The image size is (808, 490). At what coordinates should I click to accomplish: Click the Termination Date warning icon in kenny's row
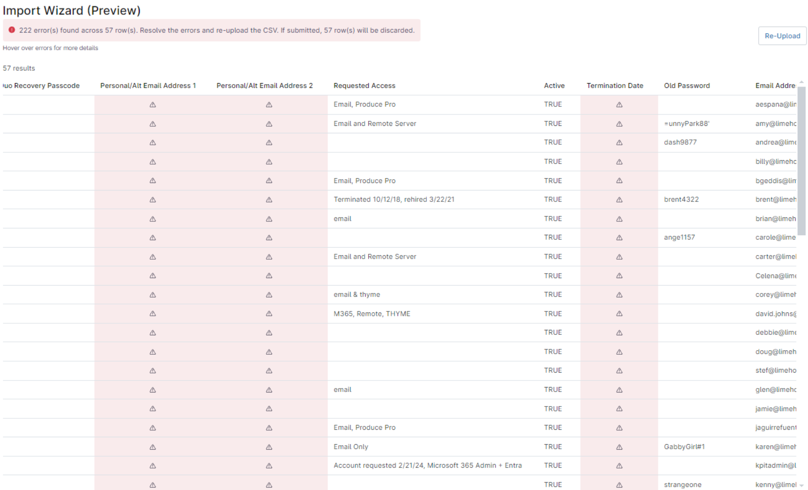pyautogui.click(x=619, y=484)
